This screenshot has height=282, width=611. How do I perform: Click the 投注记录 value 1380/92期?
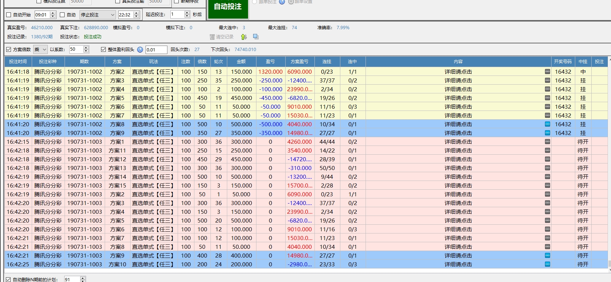(42, 37)
